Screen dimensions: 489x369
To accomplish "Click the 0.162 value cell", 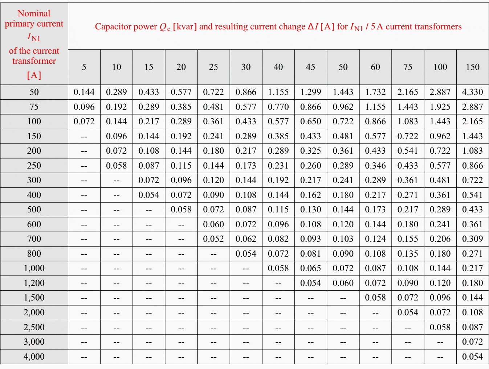I will [311, 195].
